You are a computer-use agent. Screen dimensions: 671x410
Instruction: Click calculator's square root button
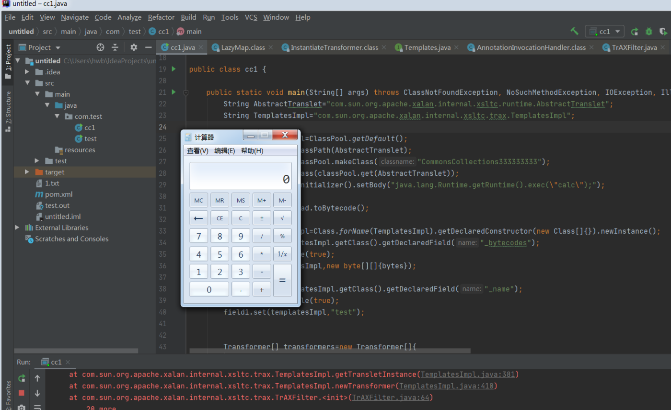pos(282,218)
